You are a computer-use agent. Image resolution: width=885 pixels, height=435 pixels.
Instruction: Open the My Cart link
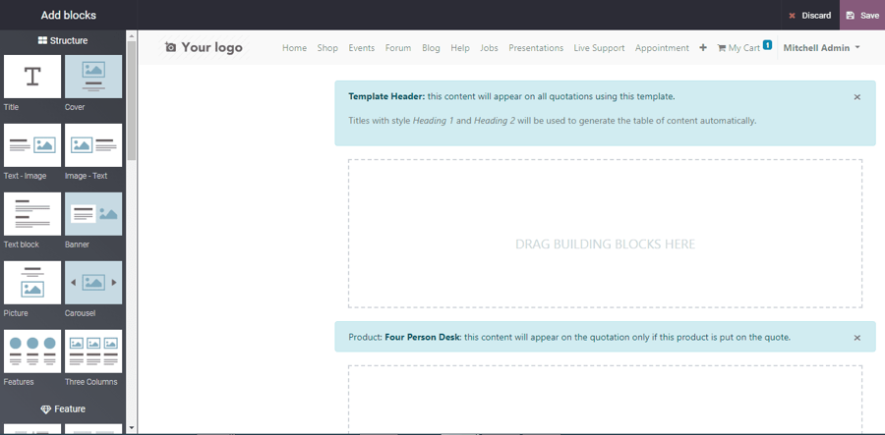click(744, 48)
